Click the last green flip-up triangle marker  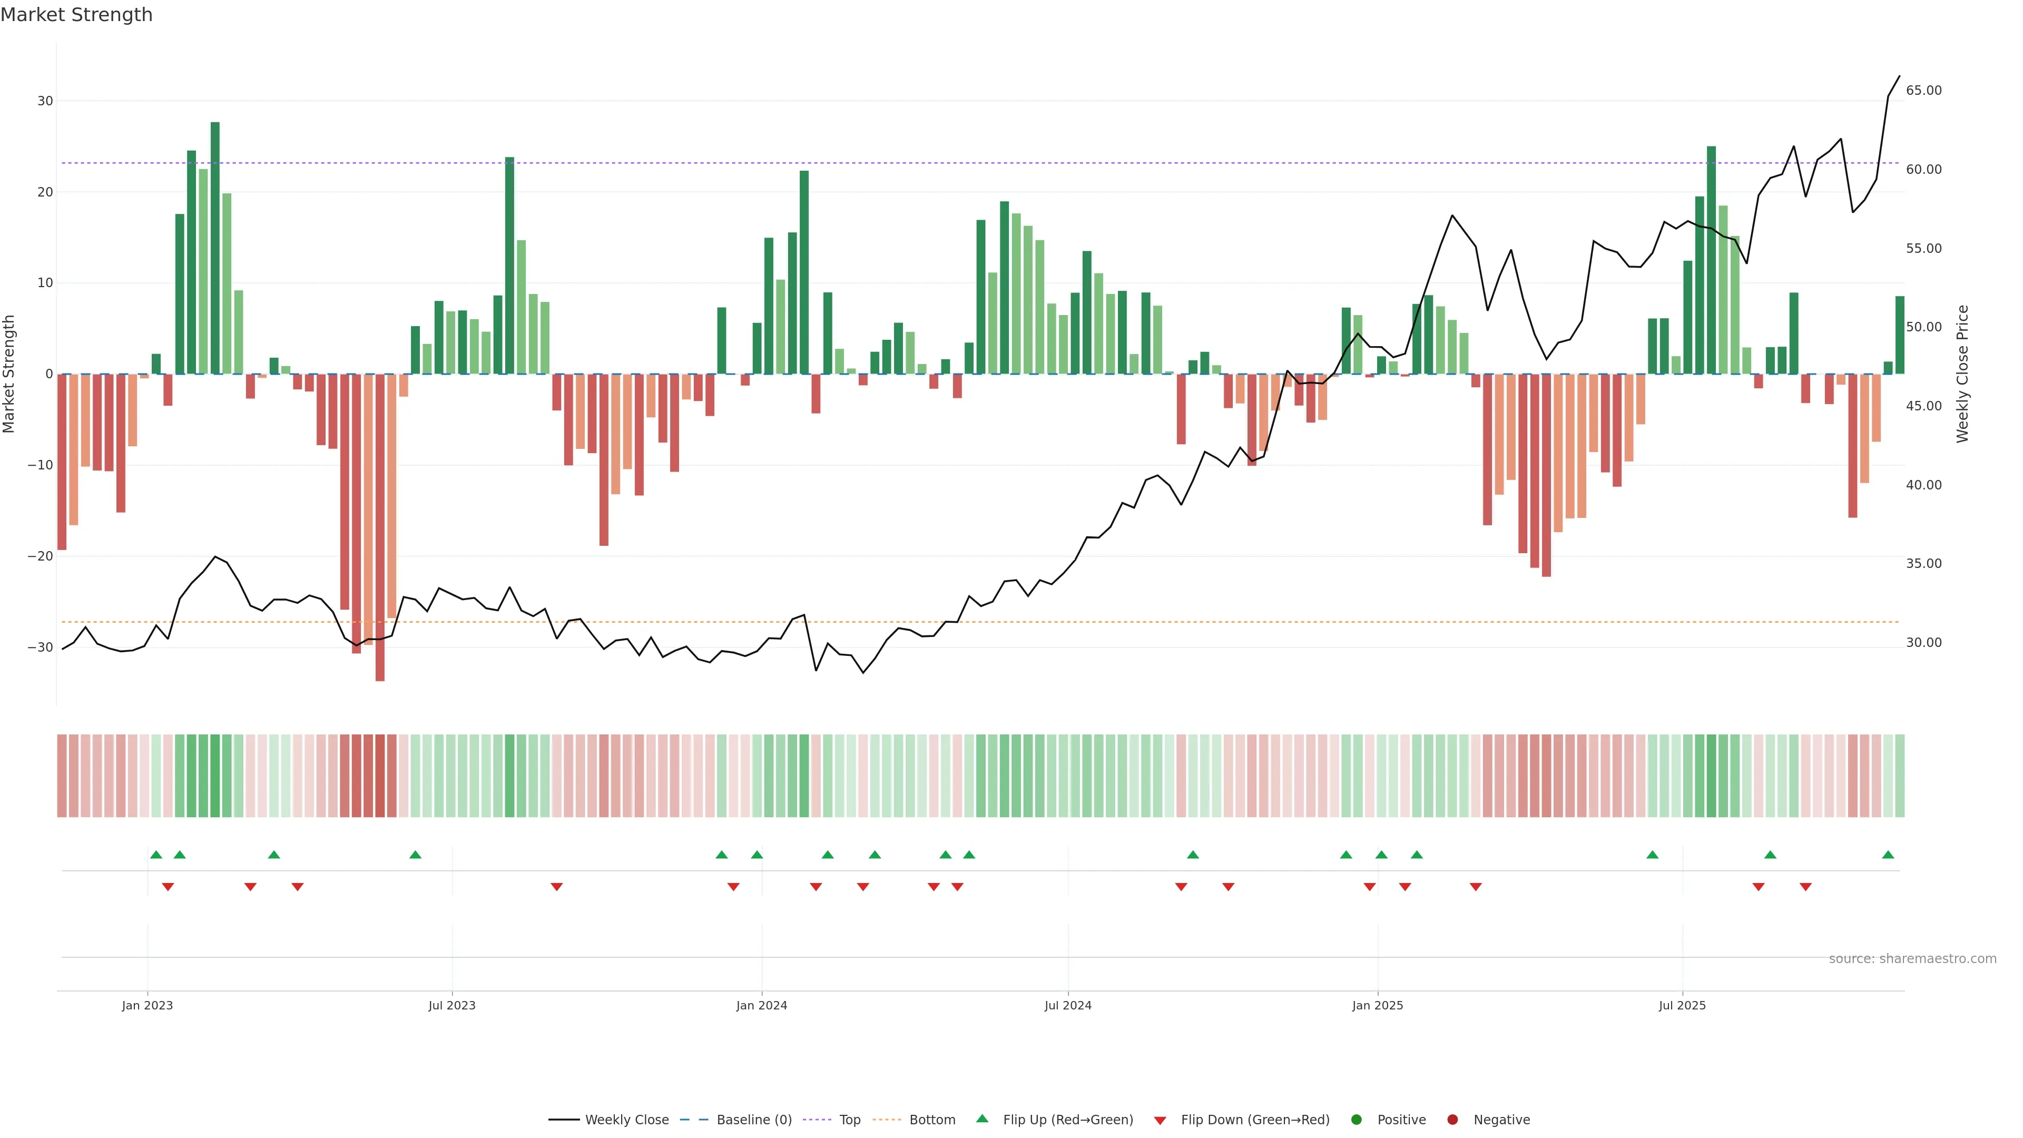pyautogui.click(x=1888, y=855)
